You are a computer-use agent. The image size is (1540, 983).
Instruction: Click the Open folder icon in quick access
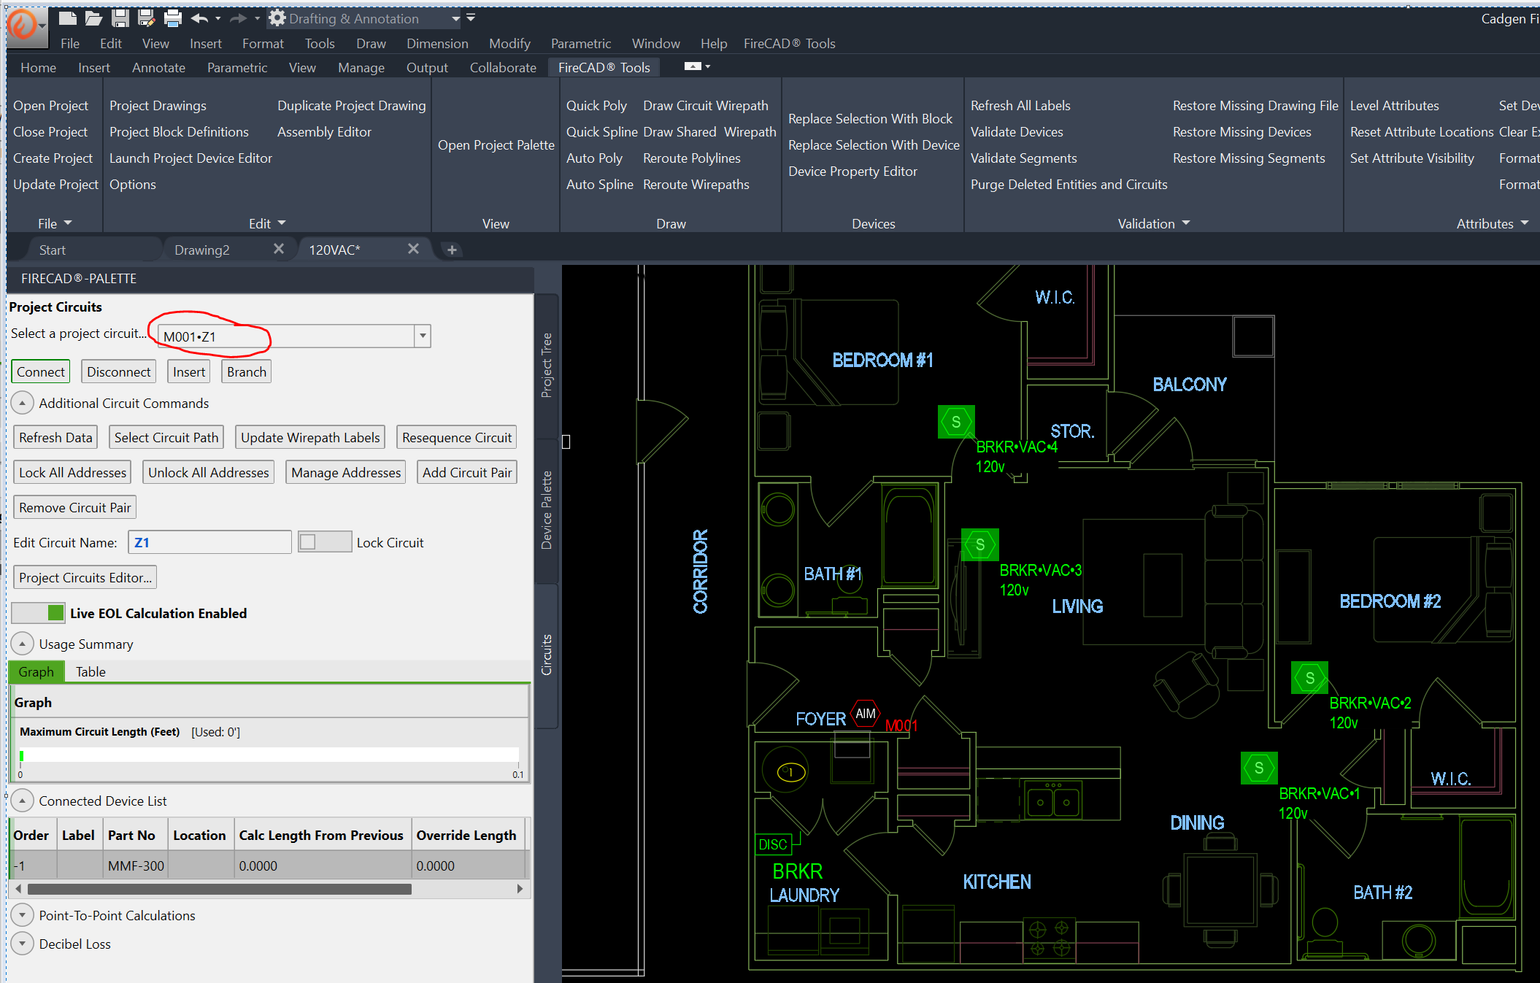tap(93, 18)
